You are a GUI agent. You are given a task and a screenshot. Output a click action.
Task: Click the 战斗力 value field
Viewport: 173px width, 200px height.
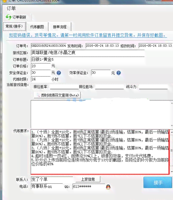153,87
